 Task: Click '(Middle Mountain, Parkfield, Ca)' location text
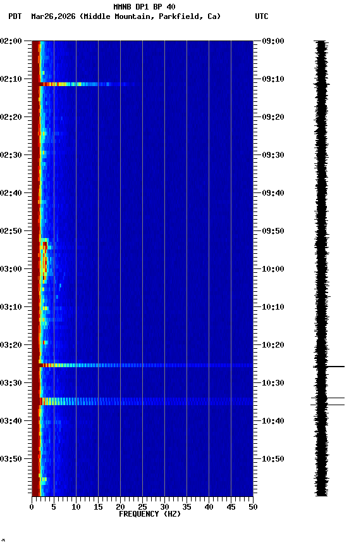(x=150, y=16)
